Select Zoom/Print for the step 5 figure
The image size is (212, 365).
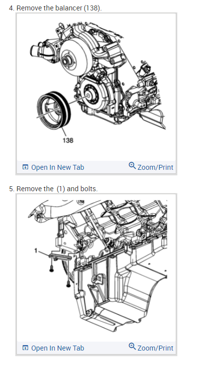(151, 347)
